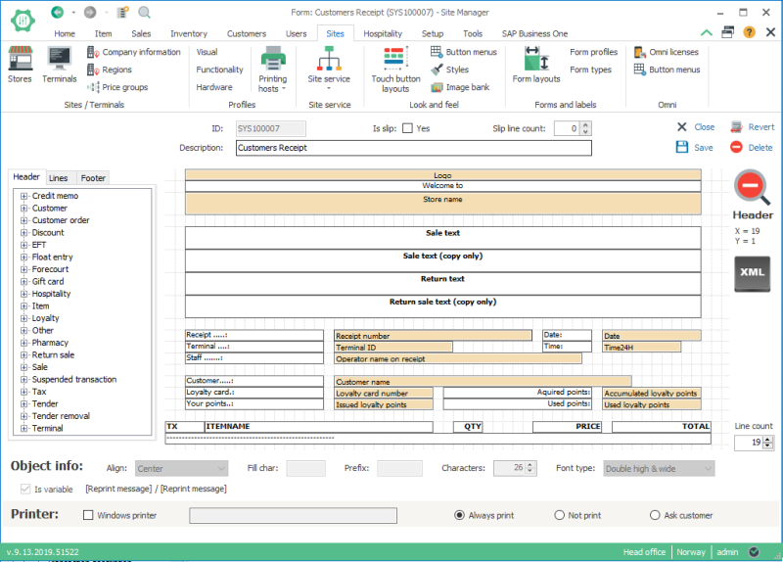Screen dimensions: 783x562
Task: Click the XML export button
Action: coord(753,273)
